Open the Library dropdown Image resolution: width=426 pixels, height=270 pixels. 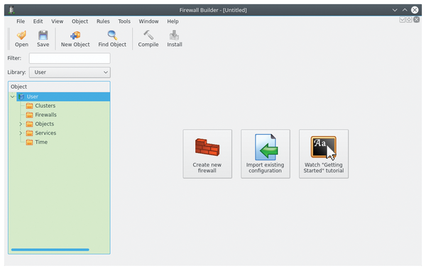[x=70, y=72]
